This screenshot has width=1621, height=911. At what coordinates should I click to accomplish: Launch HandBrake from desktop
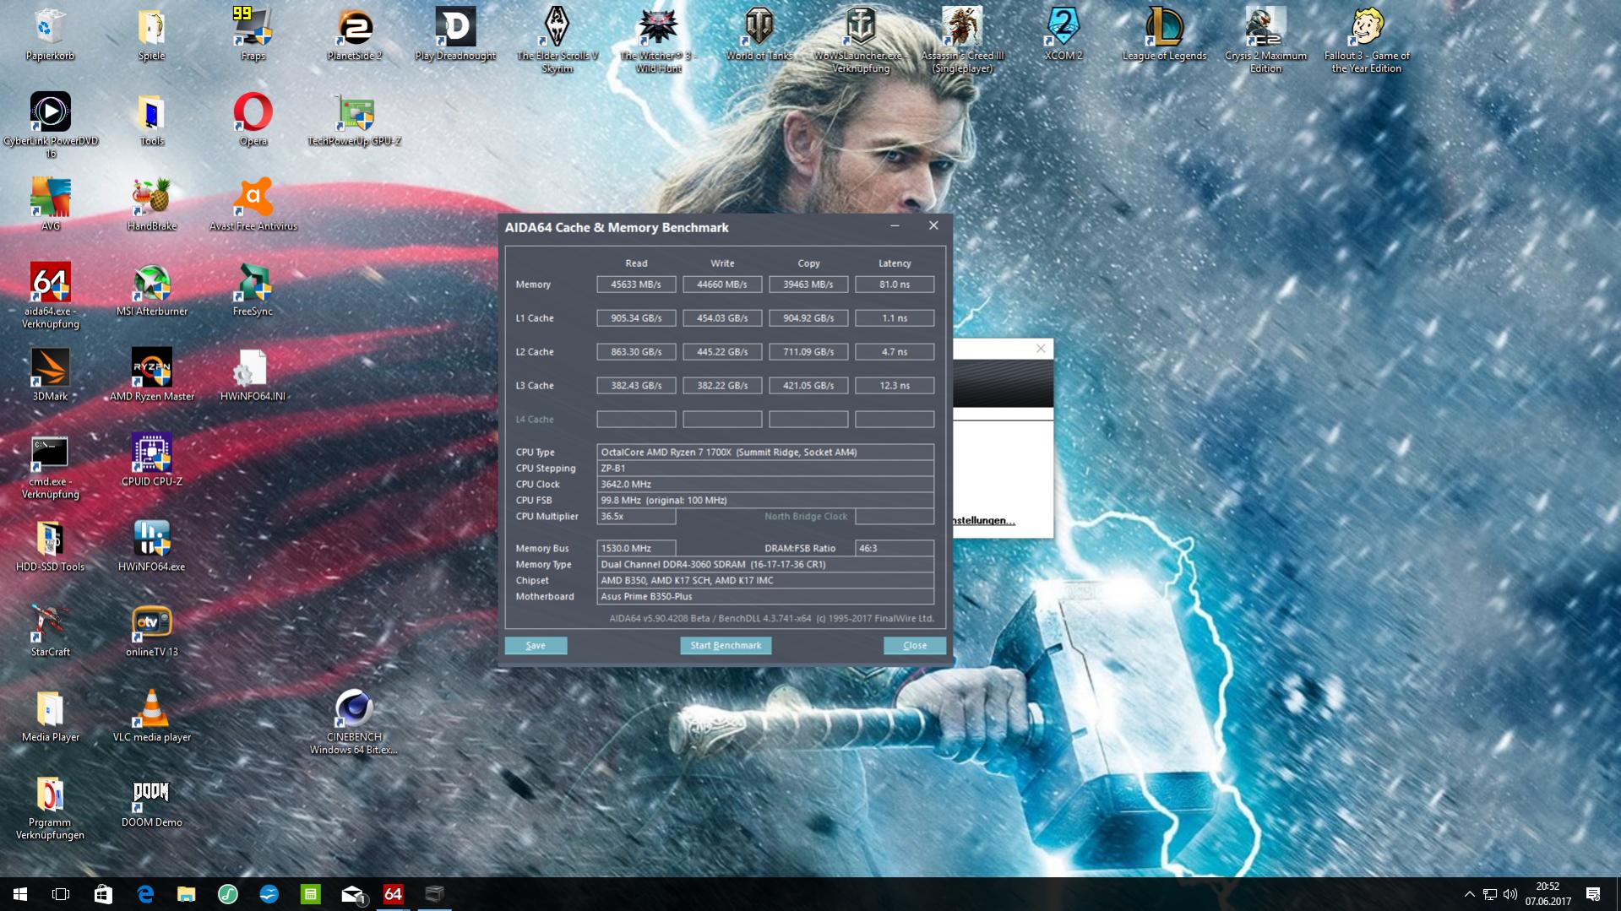coord(151,204)
